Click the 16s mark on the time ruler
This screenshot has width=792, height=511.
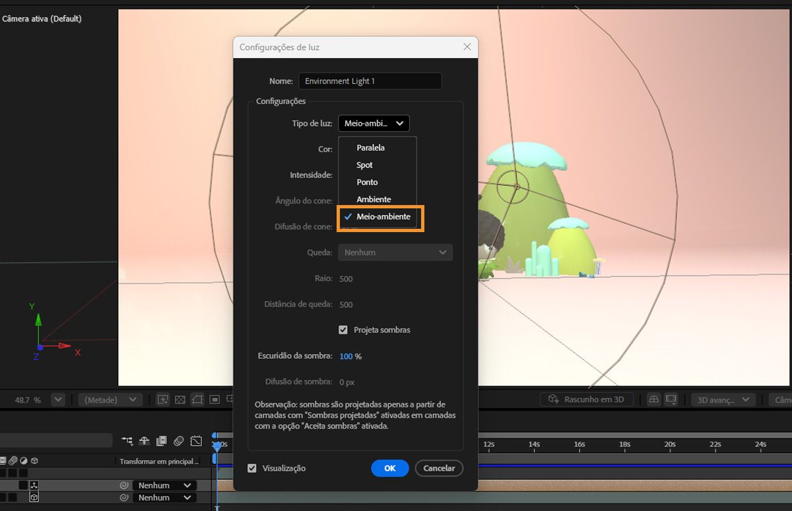point(579,444)
